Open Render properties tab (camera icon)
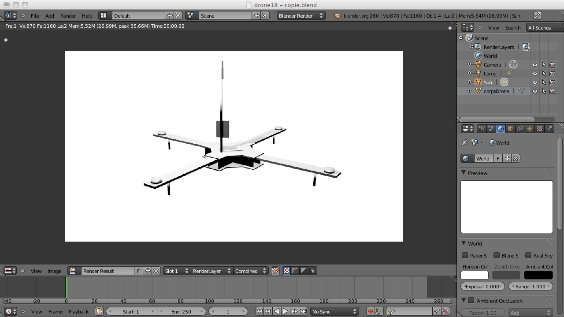 tap(481, 129)
